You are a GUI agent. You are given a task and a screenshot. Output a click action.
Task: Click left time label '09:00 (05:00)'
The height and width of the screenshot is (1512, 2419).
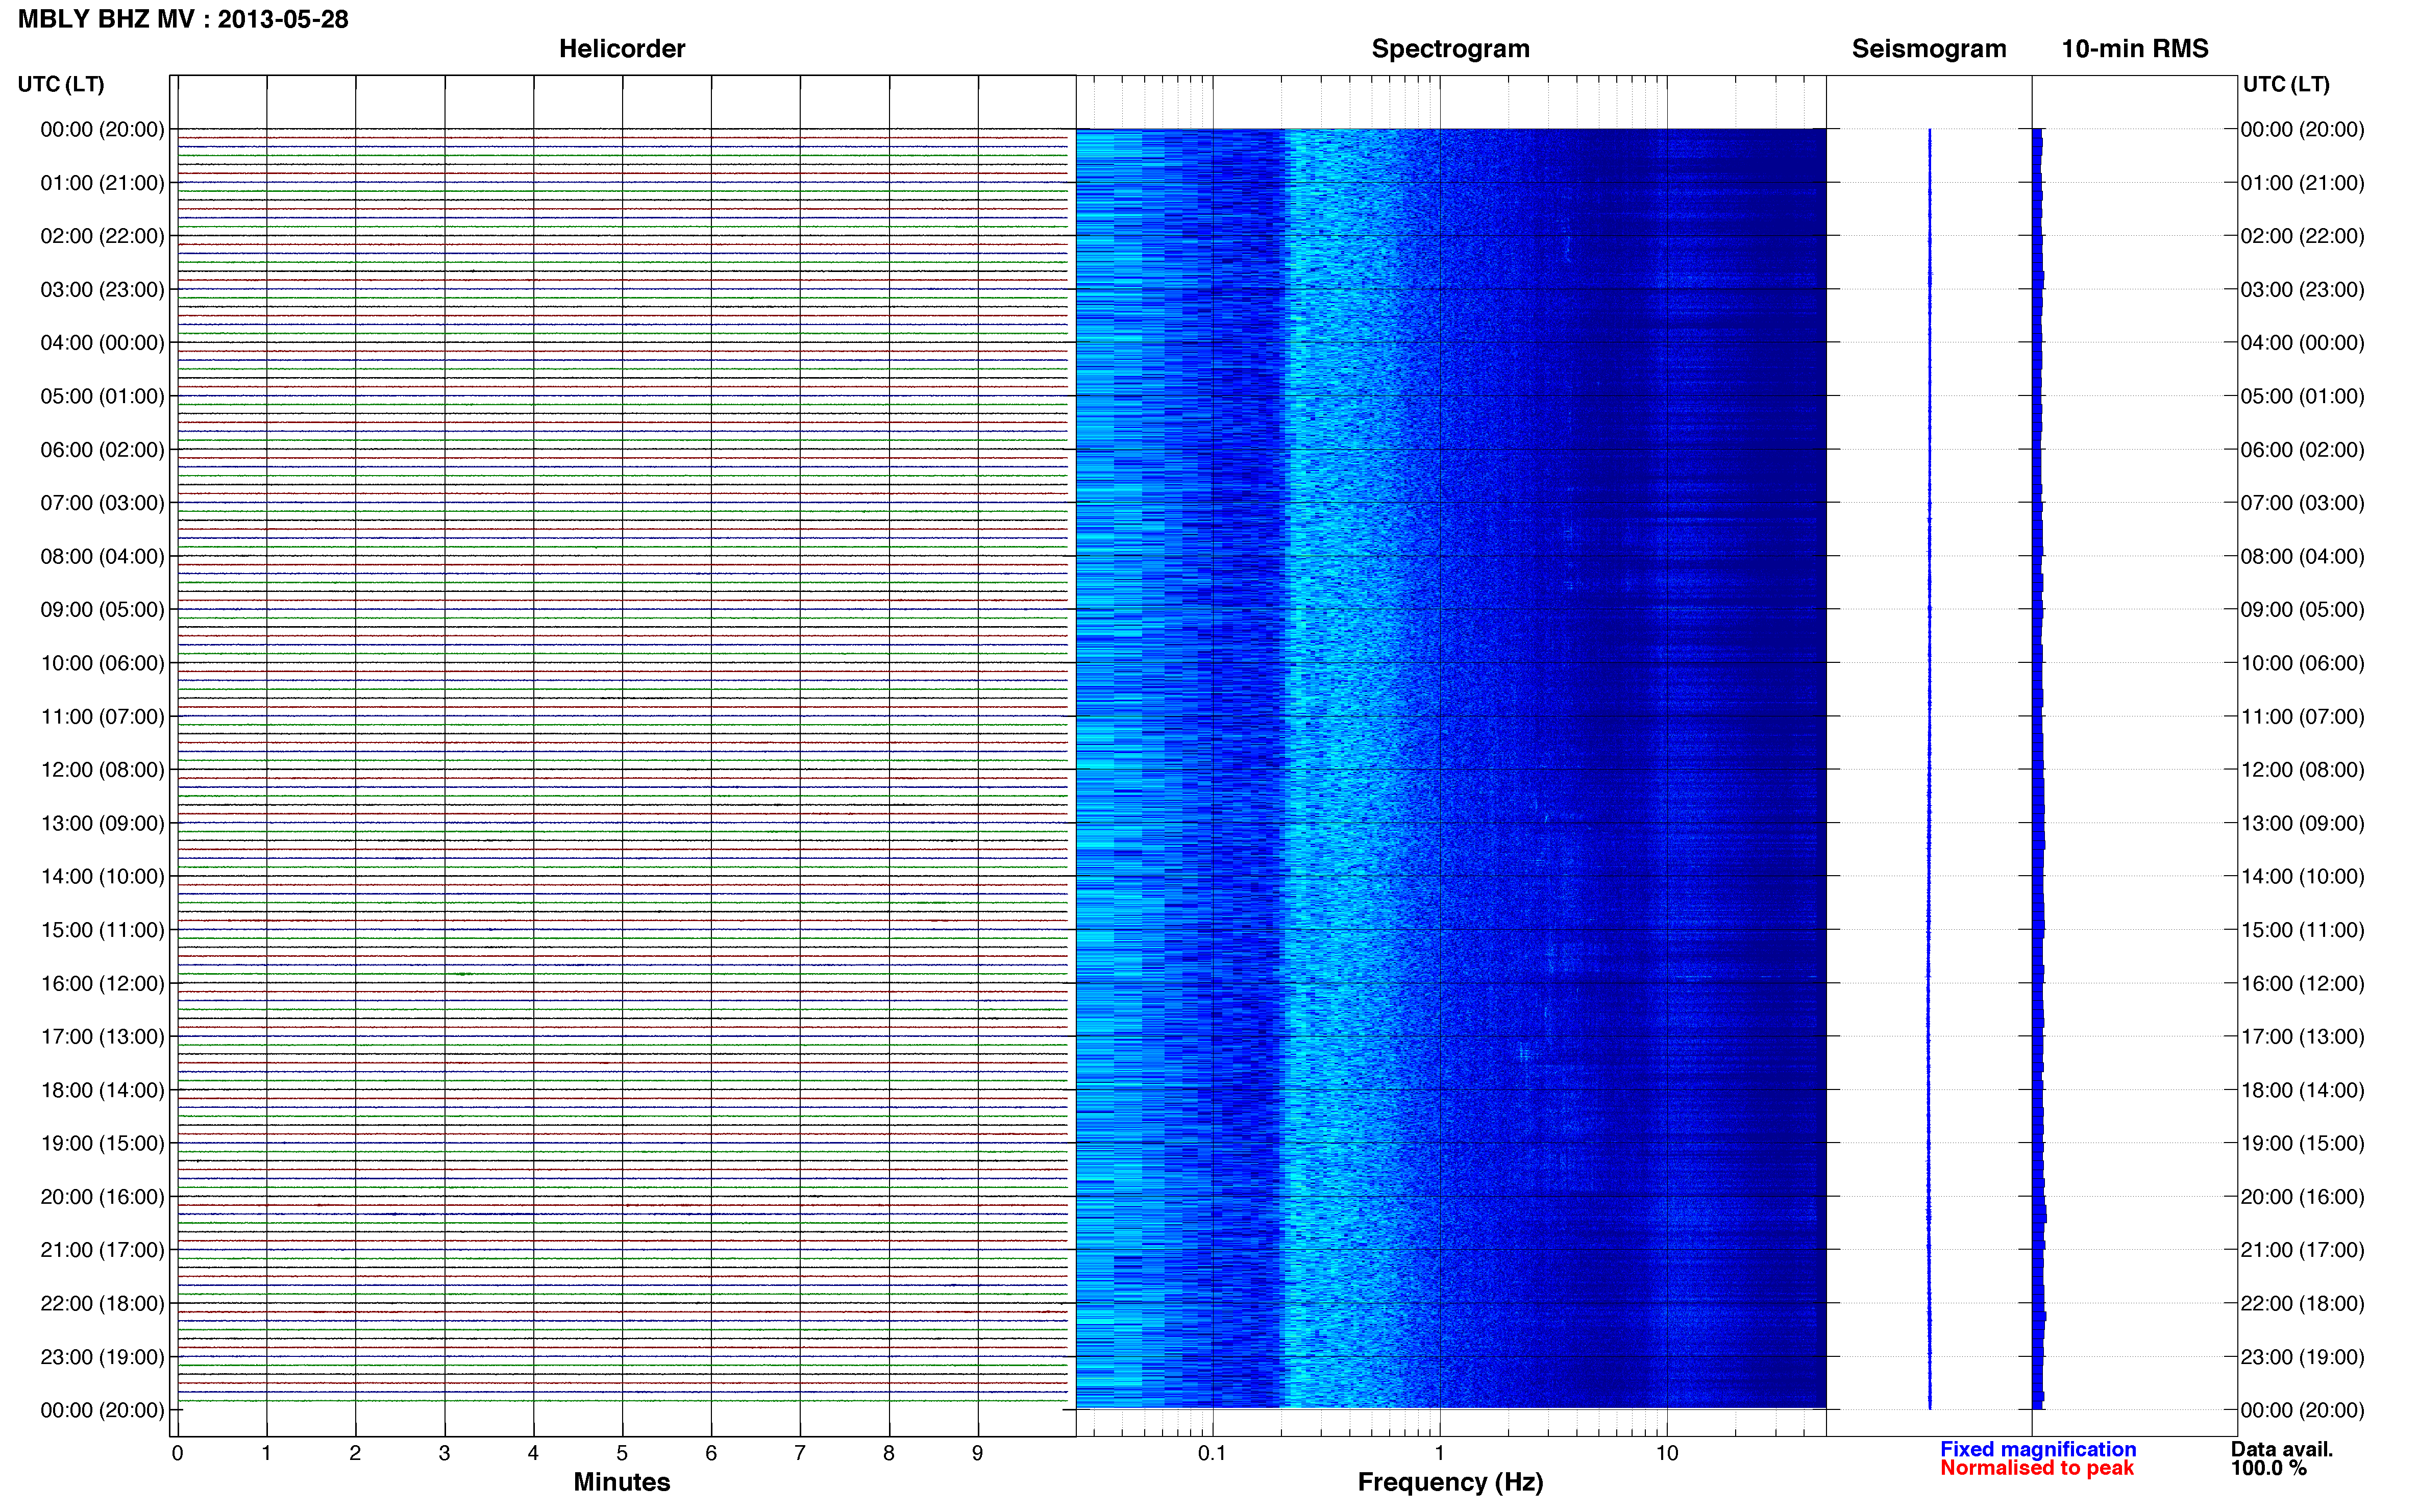pos(102,609)
